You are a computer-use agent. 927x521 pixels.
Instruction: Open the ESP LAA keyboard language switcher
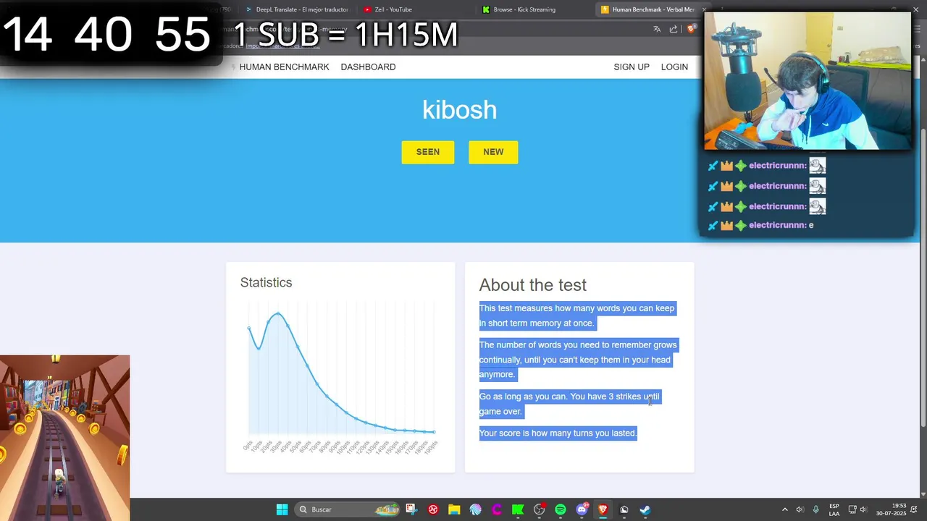point(834,509)
